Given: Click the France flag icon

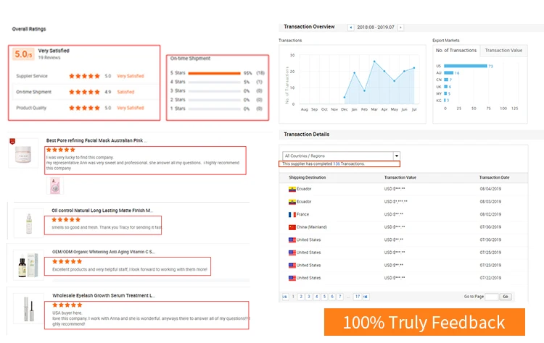Looking at the screenshot, I should point(292,215).
